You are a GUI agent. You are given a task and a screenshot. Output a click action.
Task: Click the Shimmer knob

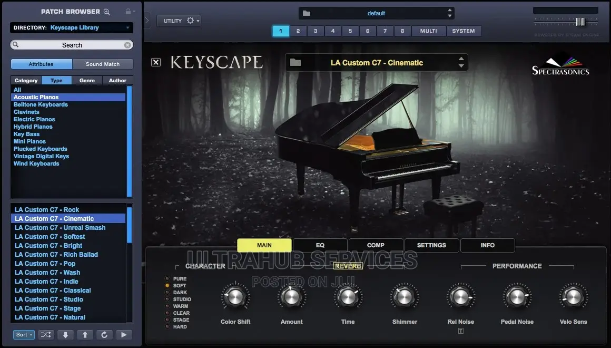tap(405, 297)
